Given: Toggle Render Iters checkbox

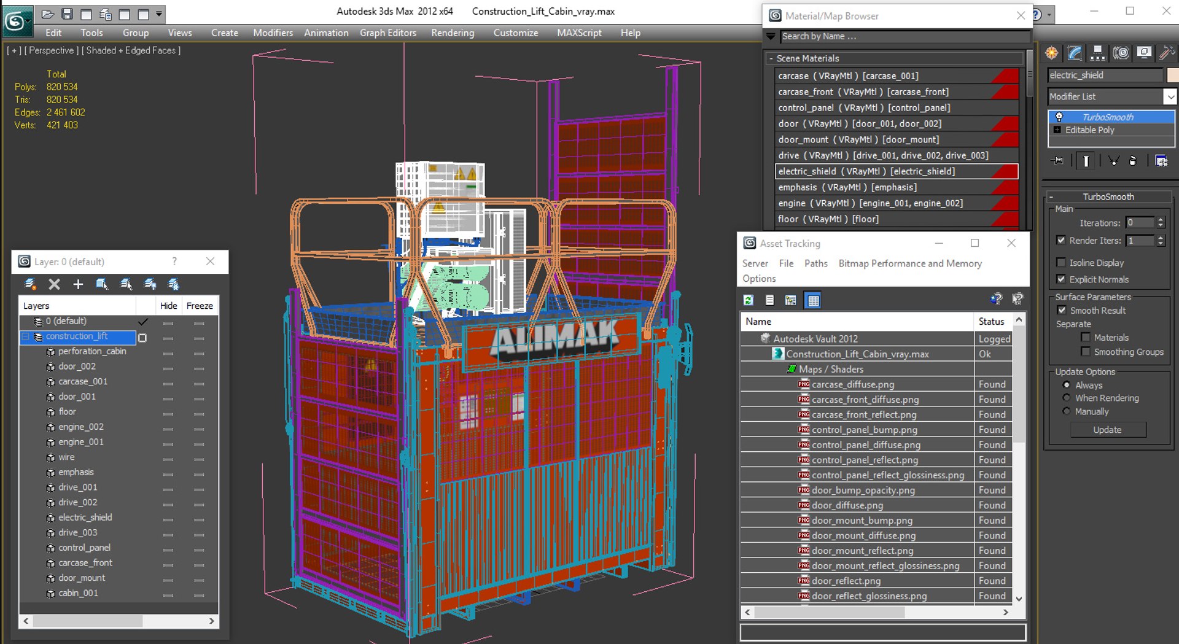Looking at the screenshot, I should pyautogui.click(x=1061, y=241).
